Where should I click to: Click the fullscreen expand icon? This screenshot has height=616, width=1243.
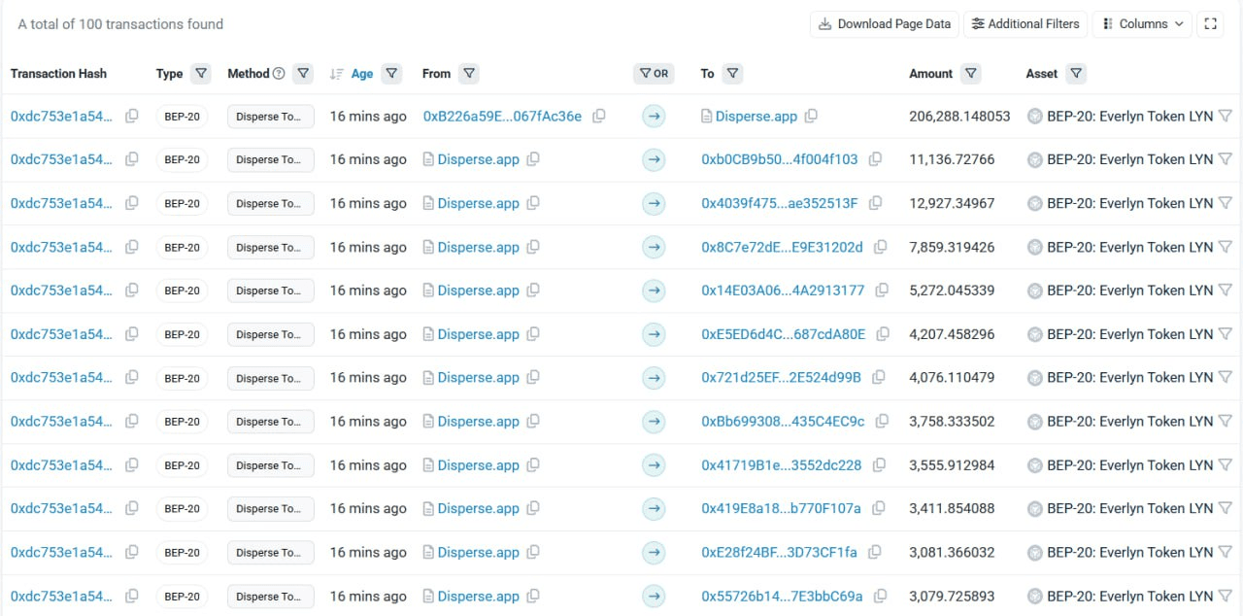coord(1210,24)
